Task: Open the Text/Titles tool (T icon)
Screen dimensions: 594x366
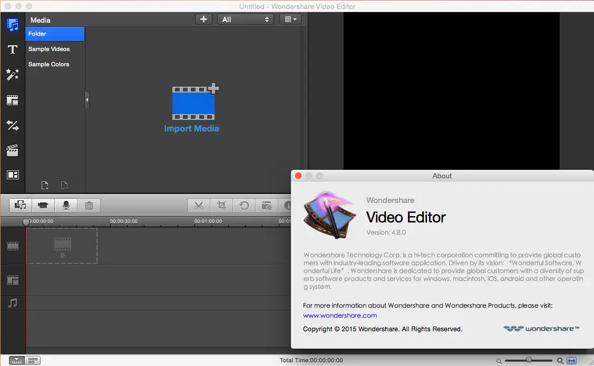Action: click(13, 49)
